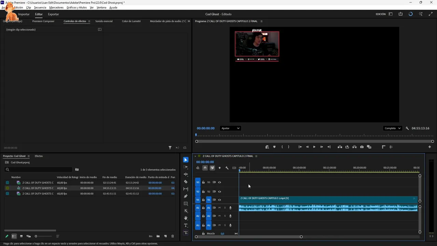
Task: Click the Project panel search field
Action: (39, 169)
